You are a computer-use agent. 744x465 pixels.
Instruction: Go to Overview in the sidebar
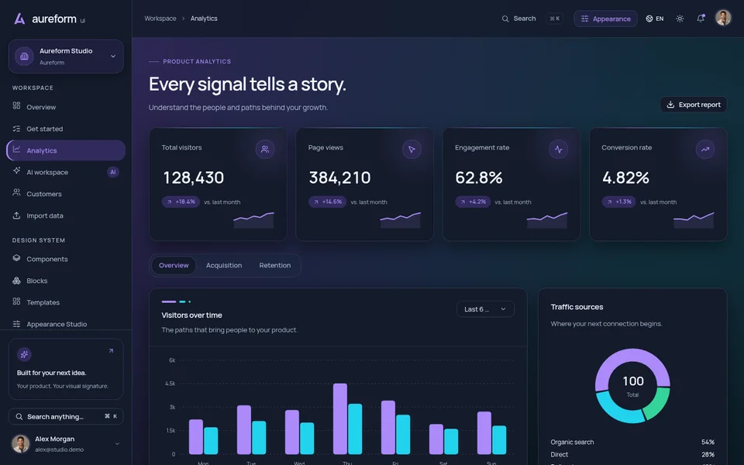click(x=66, y=107)
